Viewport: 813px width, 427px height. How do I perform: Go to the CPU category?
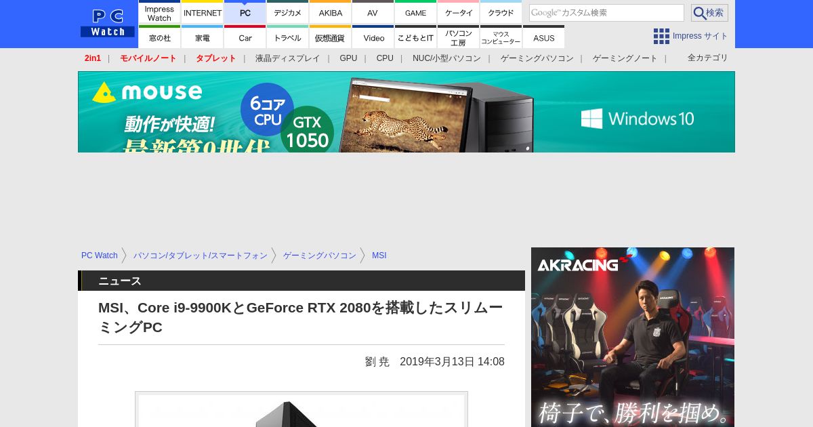point(385,58)
